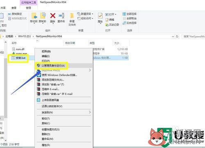This screenshot has width=205, height=148.
Task: Click the address bar refresh button
Action: tap(177, 37)
